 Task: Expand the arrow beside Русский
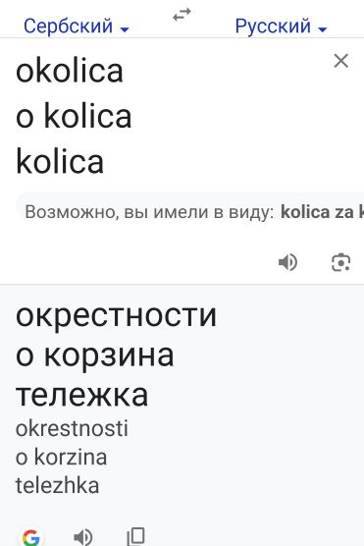coord(323,29)
